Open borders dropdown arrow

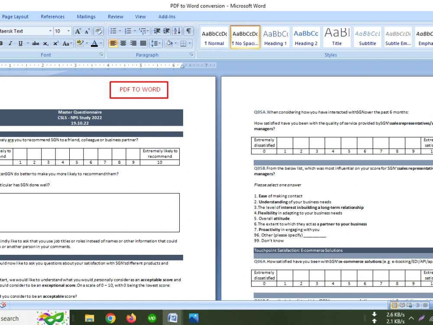(x=190, y=43)
